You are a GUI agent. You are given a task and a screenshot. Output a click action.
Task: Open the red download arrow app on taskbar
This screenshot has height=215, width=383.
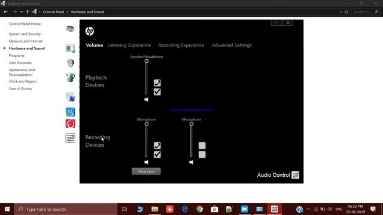169,209
